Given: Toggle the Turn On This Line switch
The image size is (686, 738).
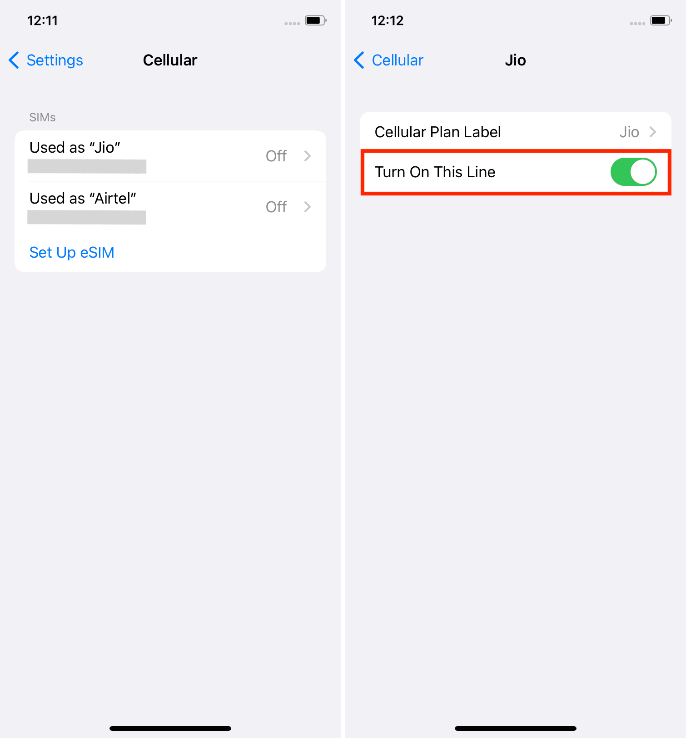Looking at the screenshot, I should [633, 172].
